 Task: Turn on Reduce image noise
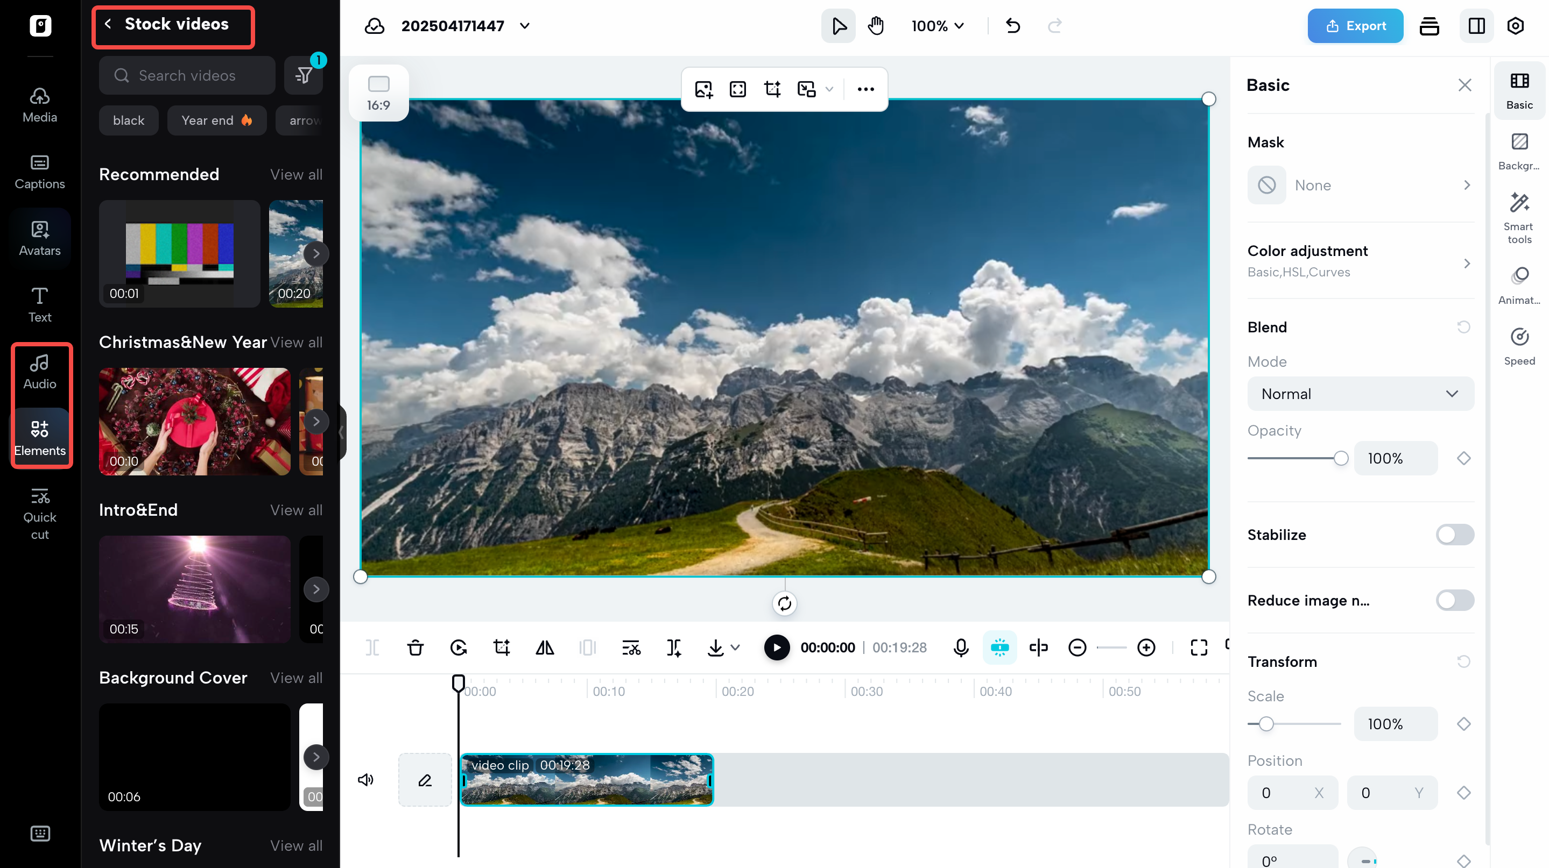pyautogui.click(x=1455, y=600)
